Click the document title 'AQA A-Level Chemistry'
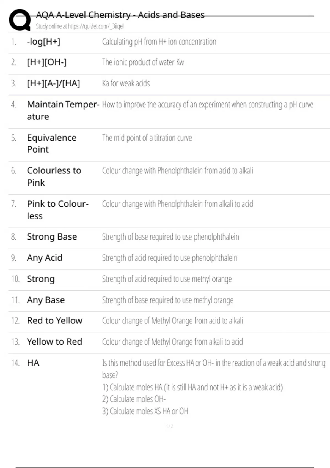 coord(120,15)
